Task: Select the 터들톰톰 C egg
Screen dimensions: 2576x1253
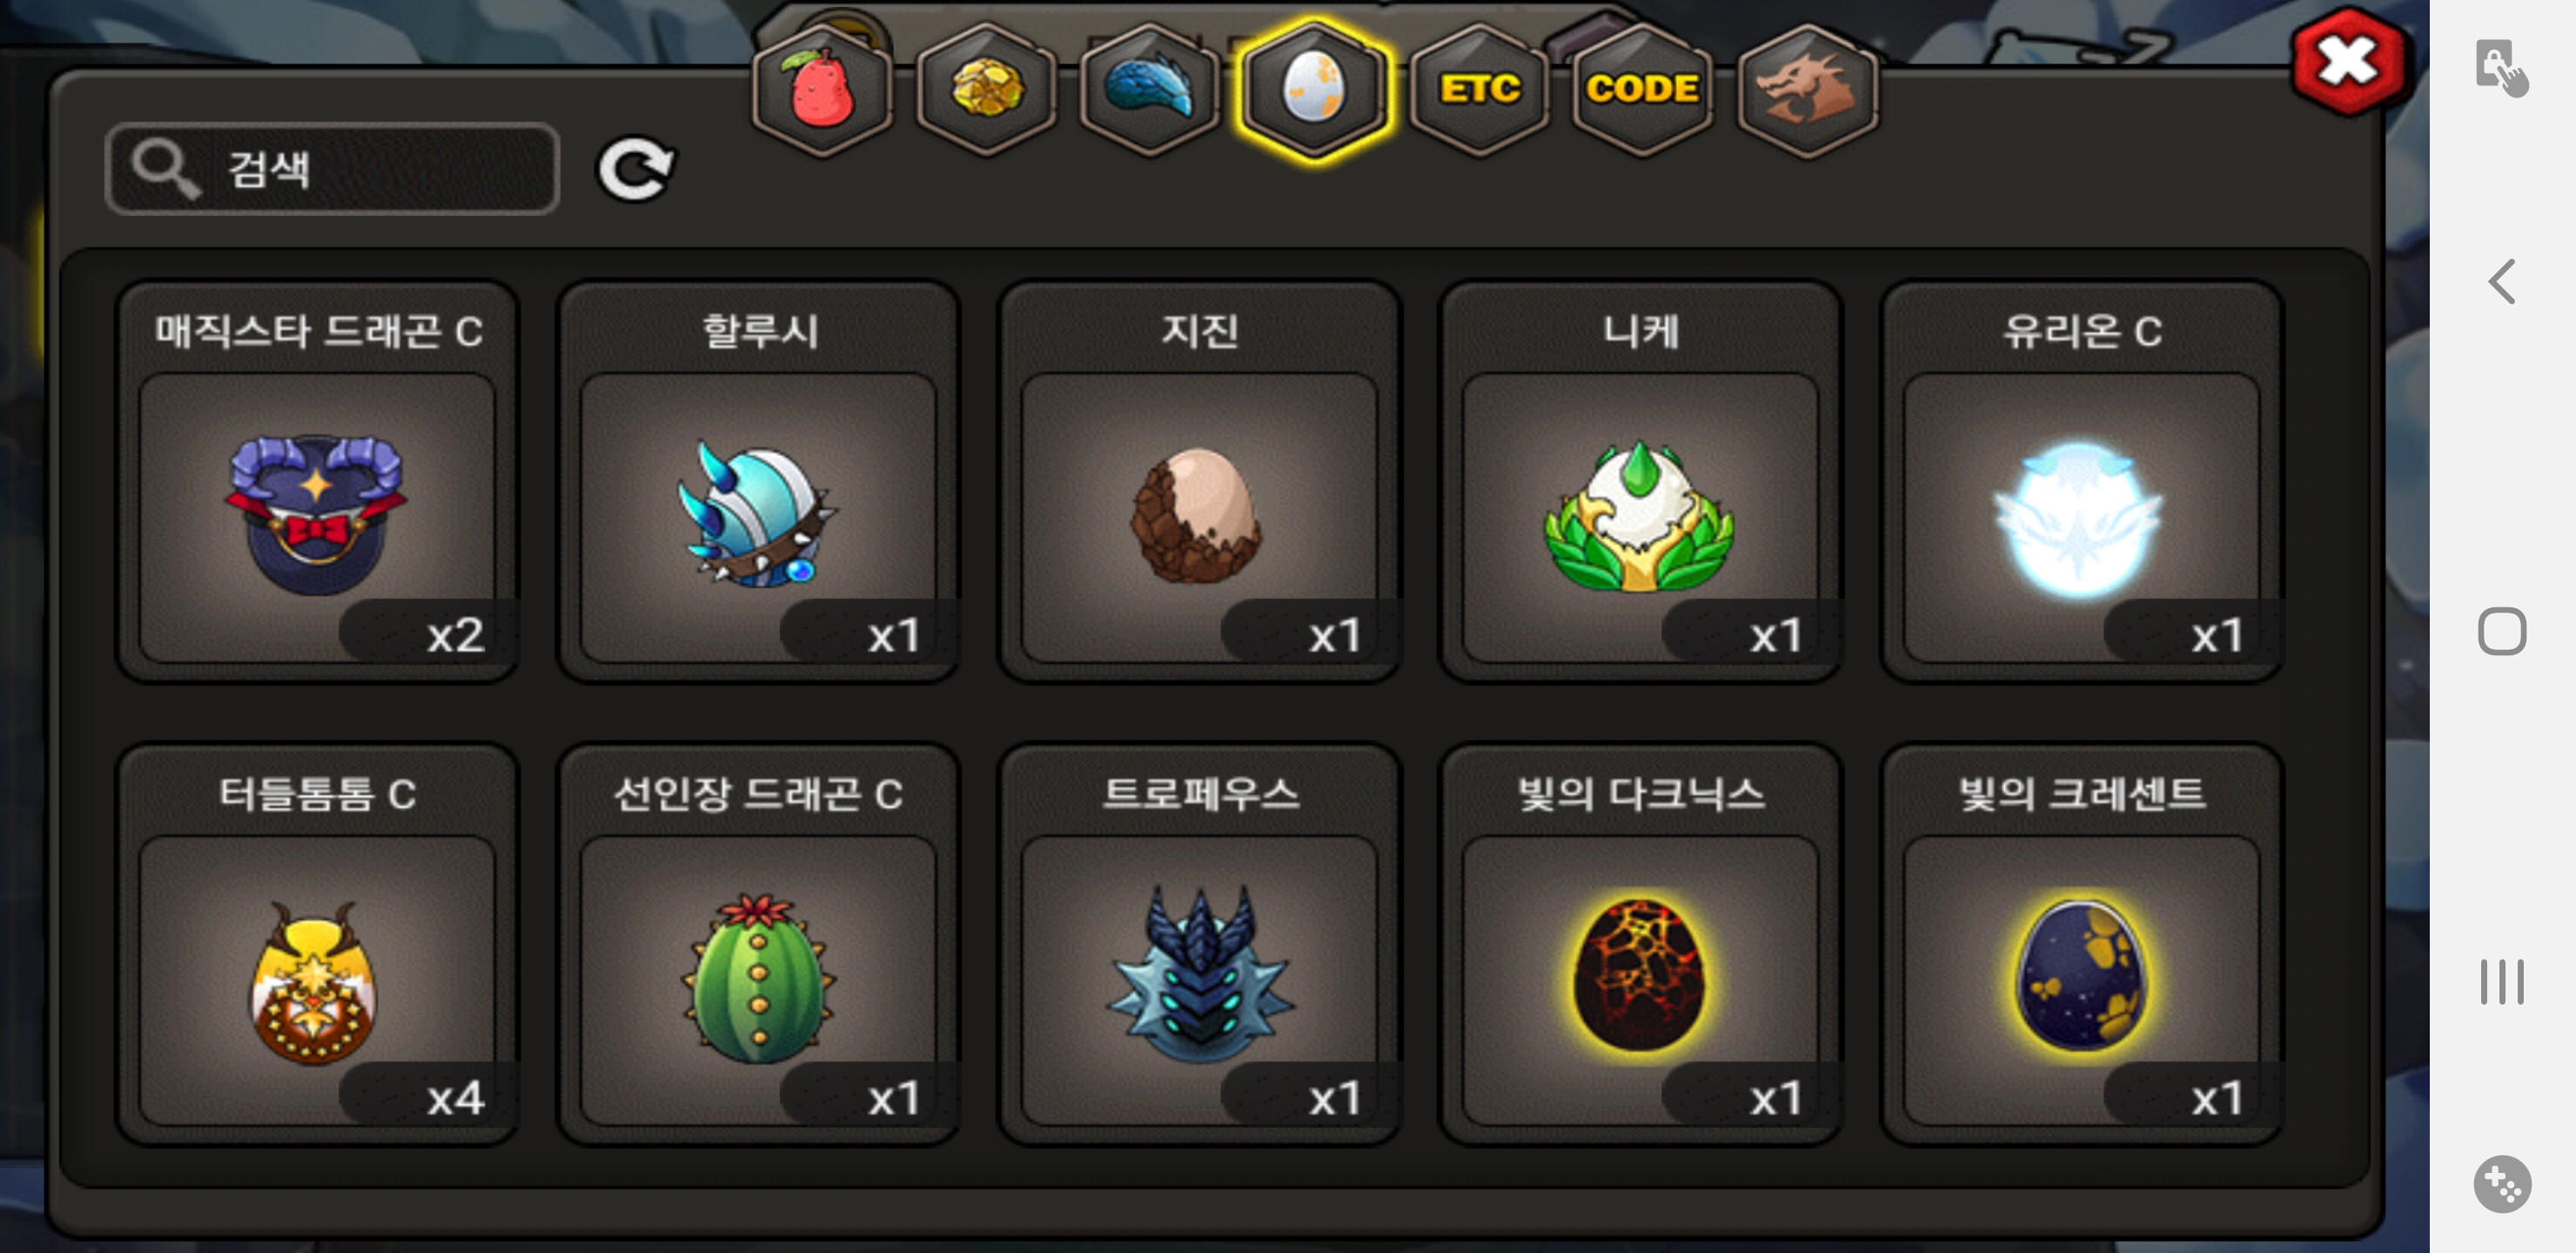Action: 317,945
